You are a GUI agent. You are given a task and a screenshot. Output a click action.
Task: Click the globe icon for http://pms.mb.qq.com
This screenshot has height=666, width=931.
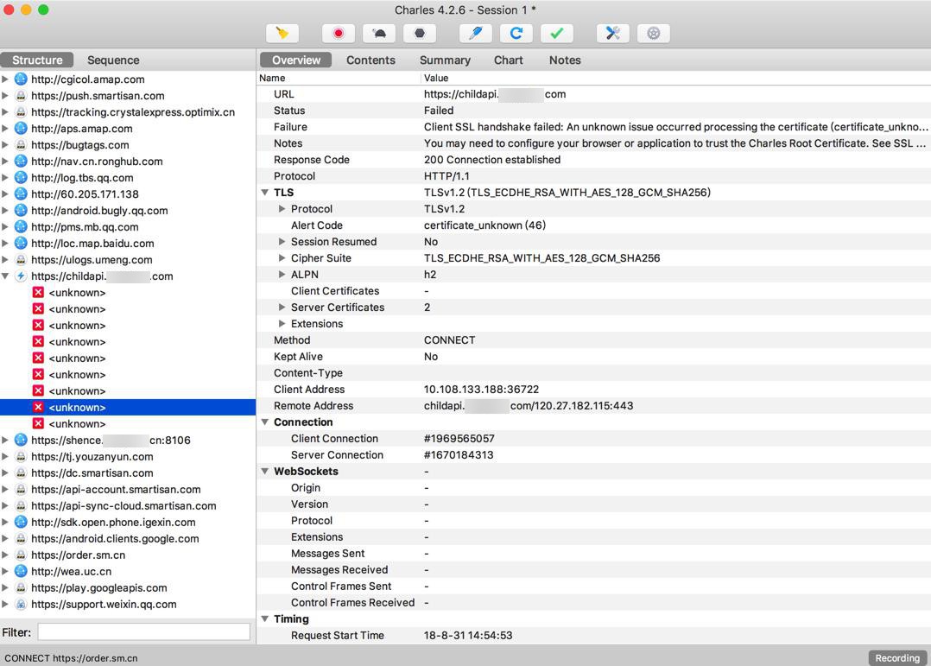[21, 227]
